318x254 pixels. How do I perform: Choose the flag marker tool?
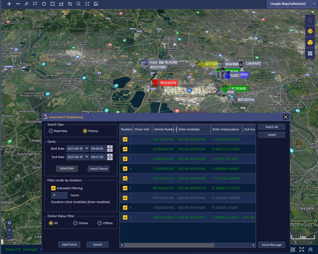(35, 4)
